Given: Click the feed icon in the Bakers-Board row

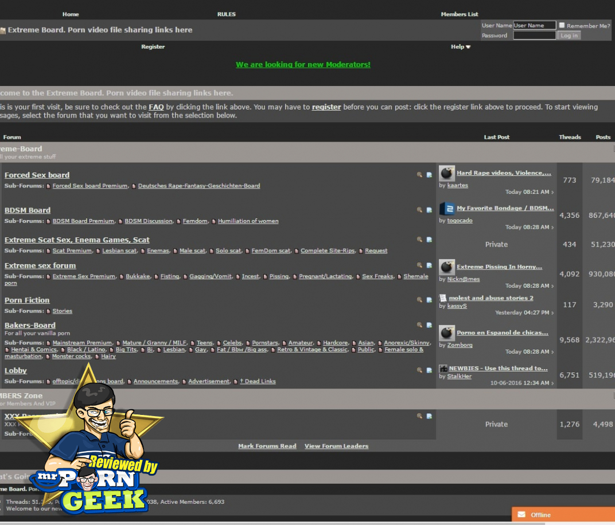Looking at the screenshot, I should point(429,325).
